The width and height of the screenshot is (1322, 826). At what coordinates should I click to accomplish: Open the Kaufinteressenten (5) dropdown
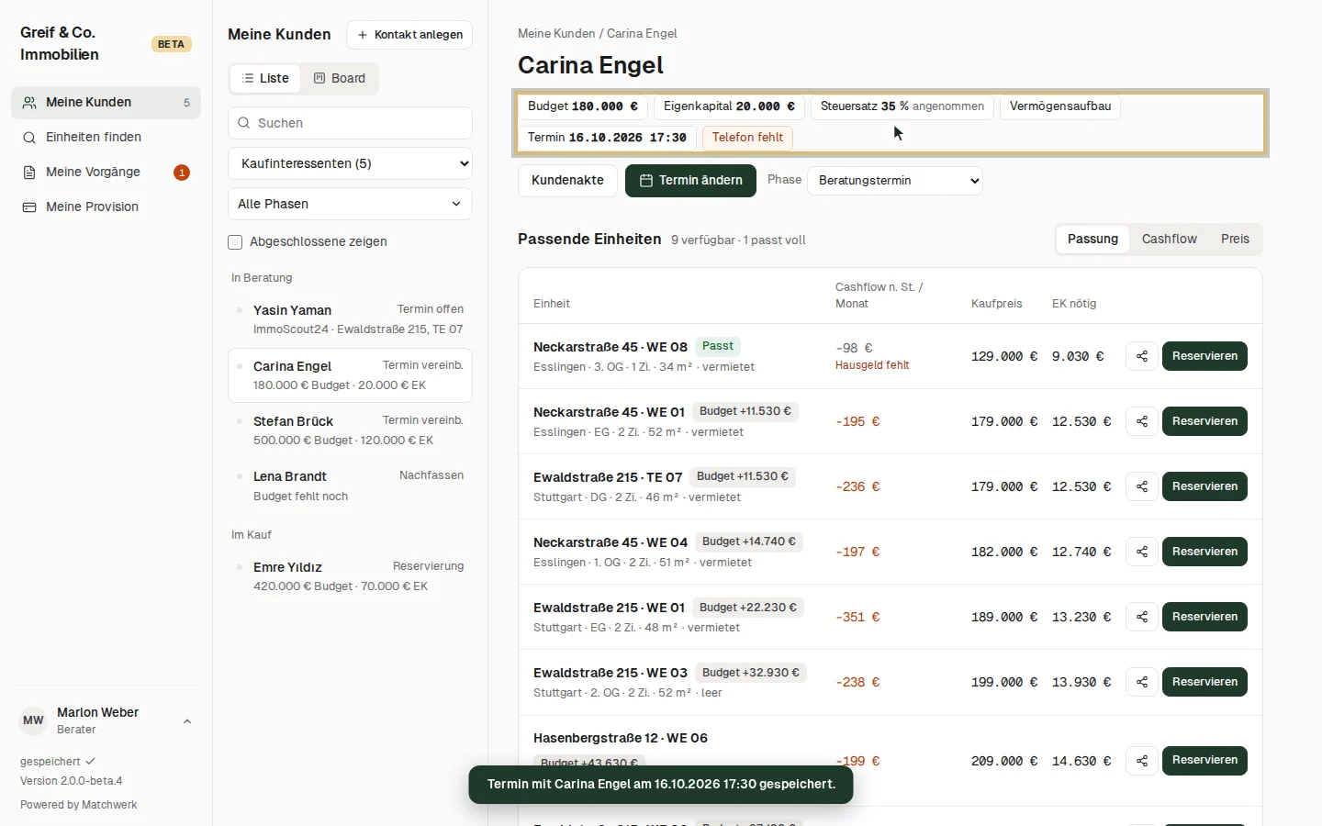pyautogui.click(x=350, y=163)
